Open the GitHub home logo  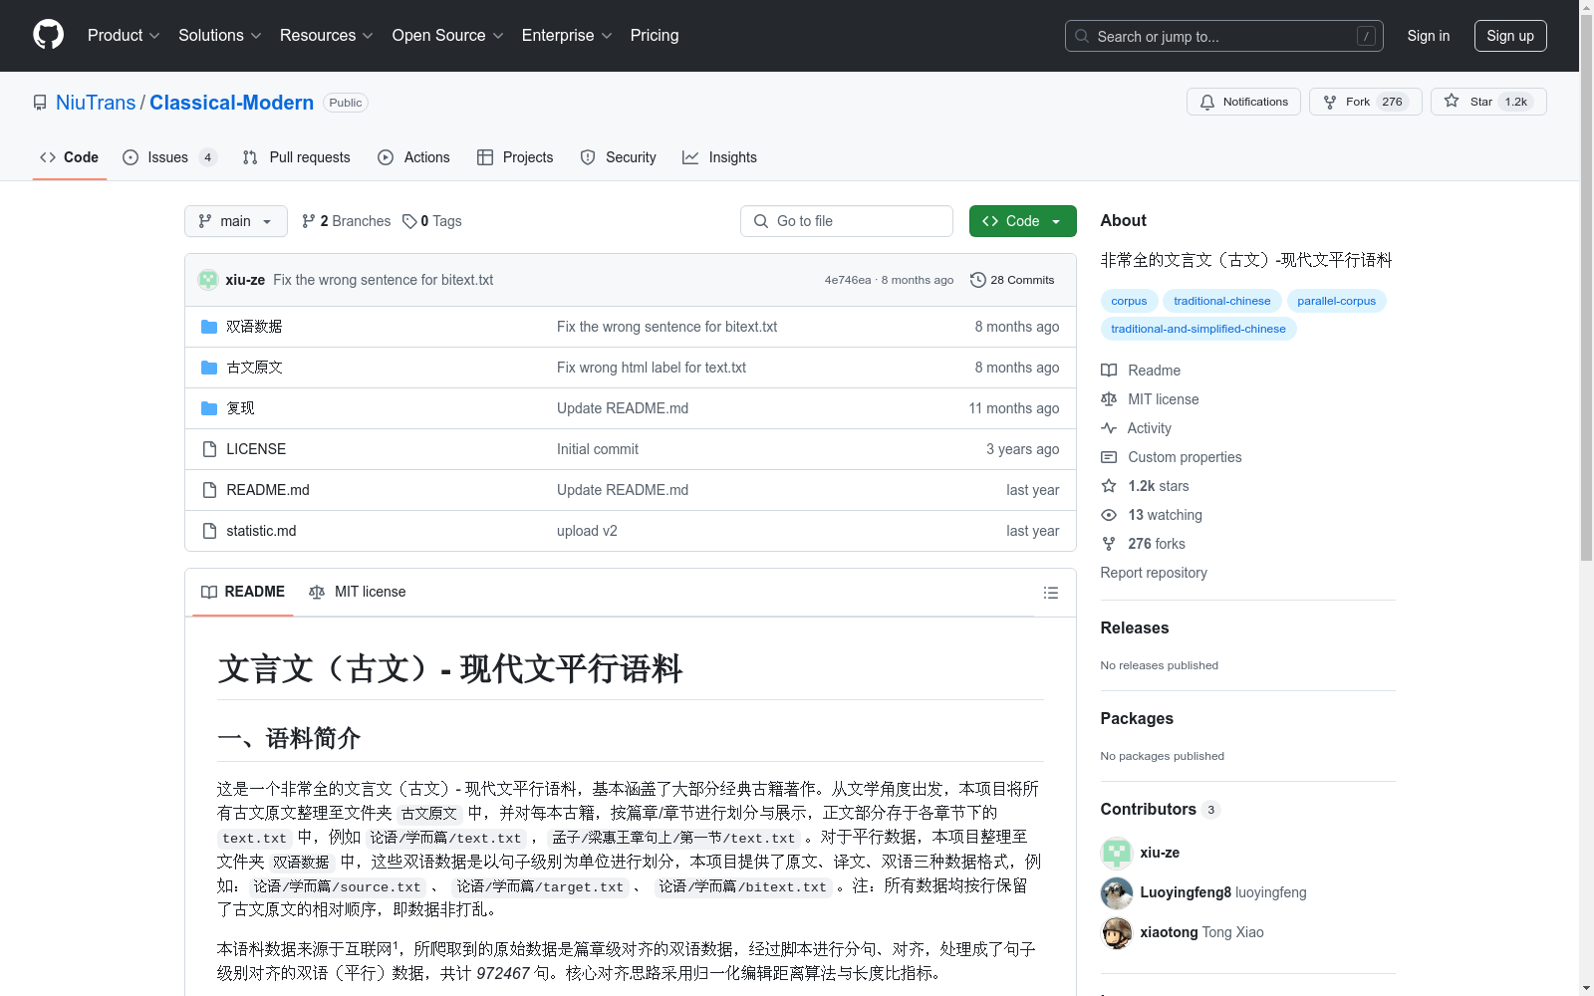tap(48, 35)
